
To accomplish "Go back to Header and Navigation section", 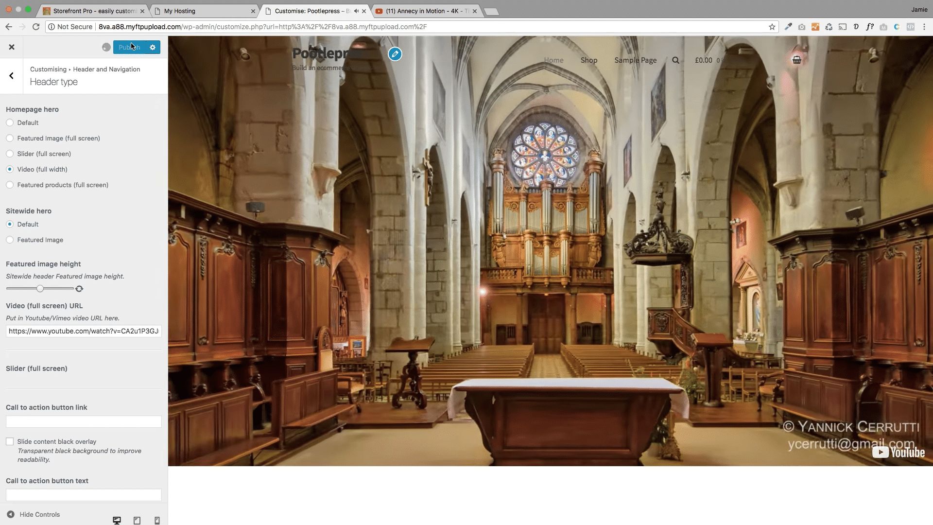I will (x=11, y=76).
